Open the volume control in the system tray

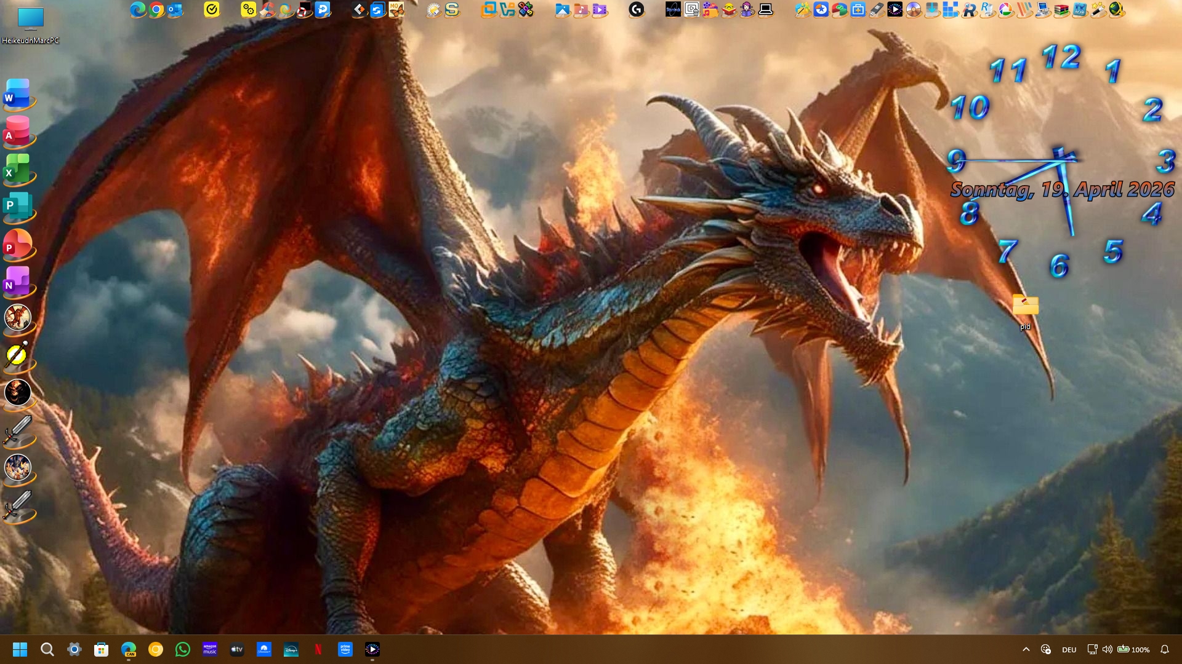(1107, 649)
